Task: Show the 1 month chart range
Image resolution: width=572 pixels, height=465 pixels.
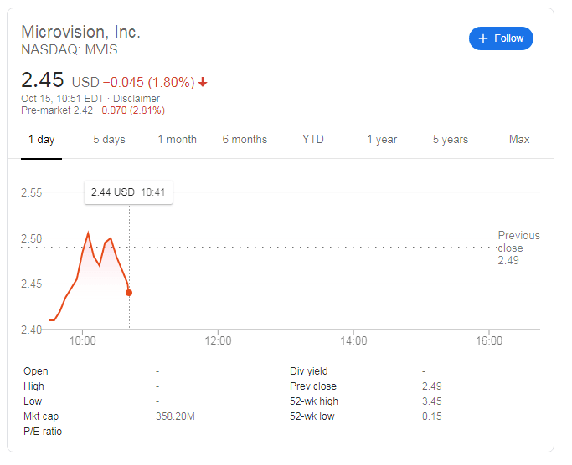Action: pyautogui.click(x=178, y=140)
